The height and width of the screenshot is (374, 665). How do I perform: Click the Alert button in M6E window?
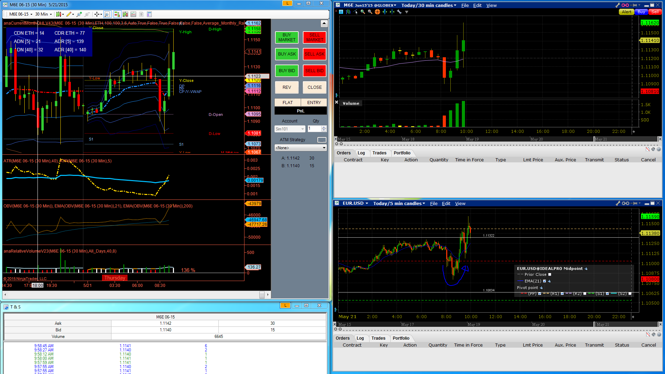pos(627,12)
